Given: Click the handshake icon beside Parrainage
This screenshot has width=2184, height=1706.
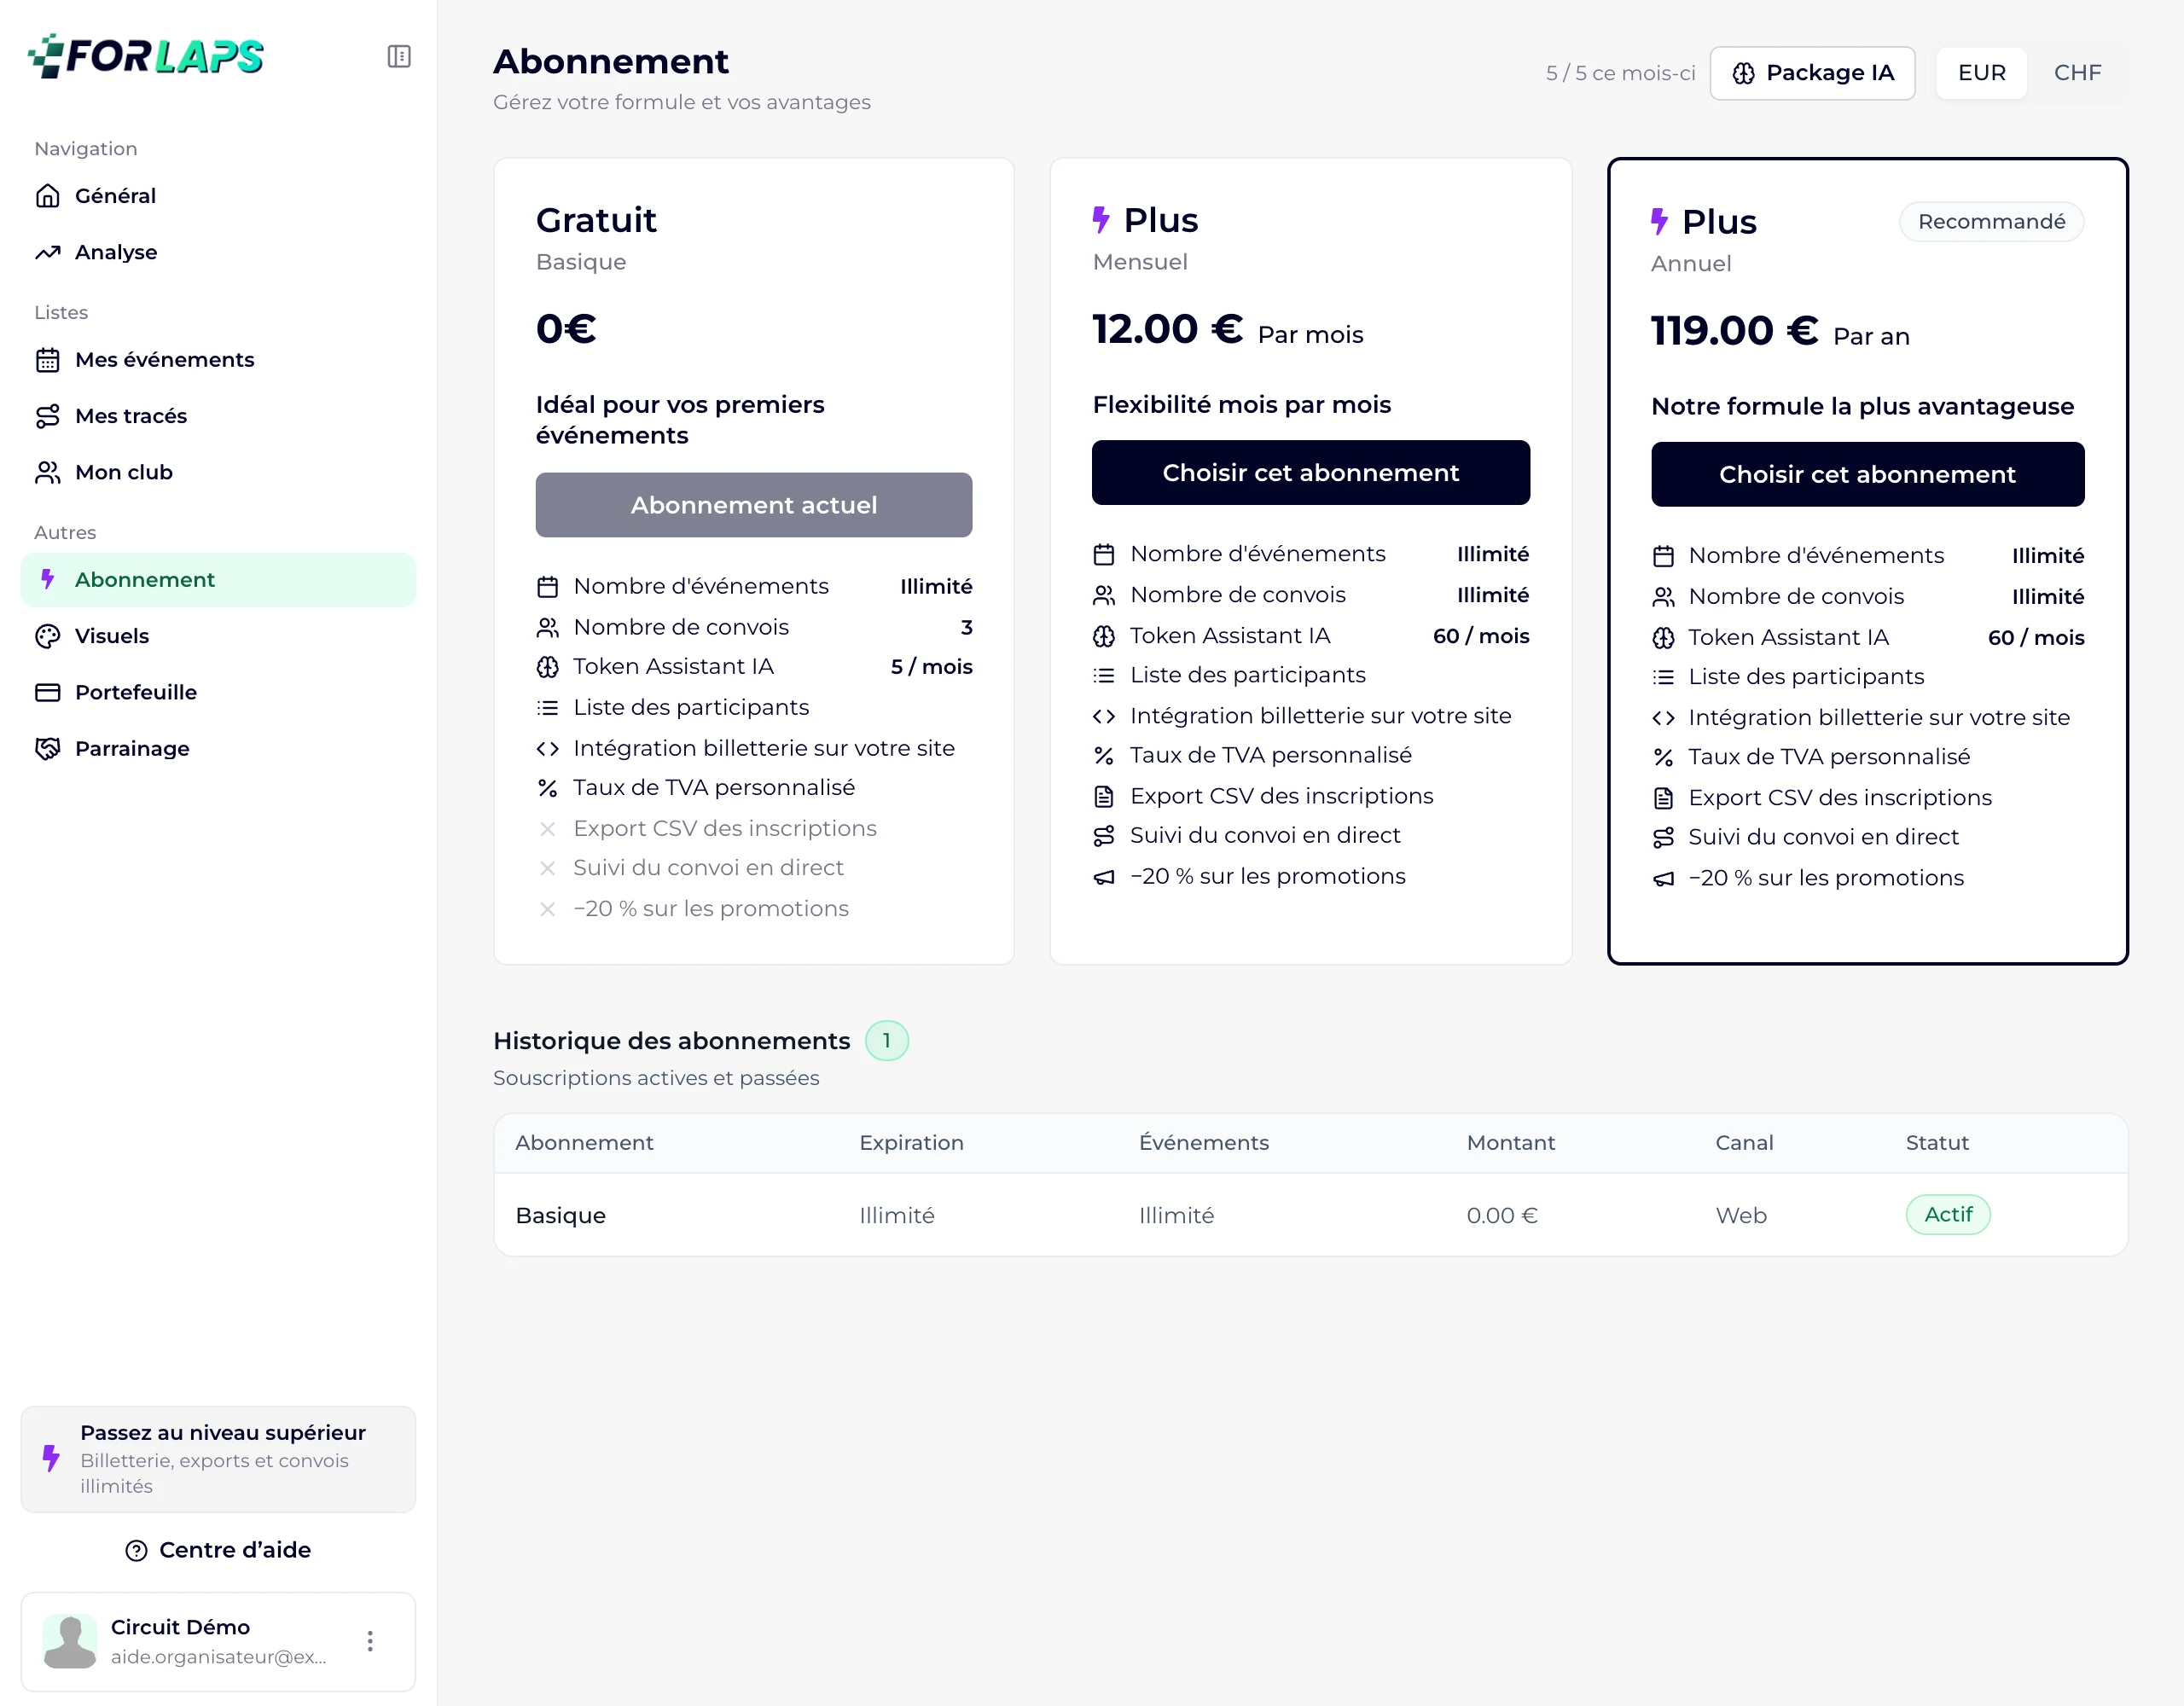Looking at the screenshot, I should tap(48, 748).
